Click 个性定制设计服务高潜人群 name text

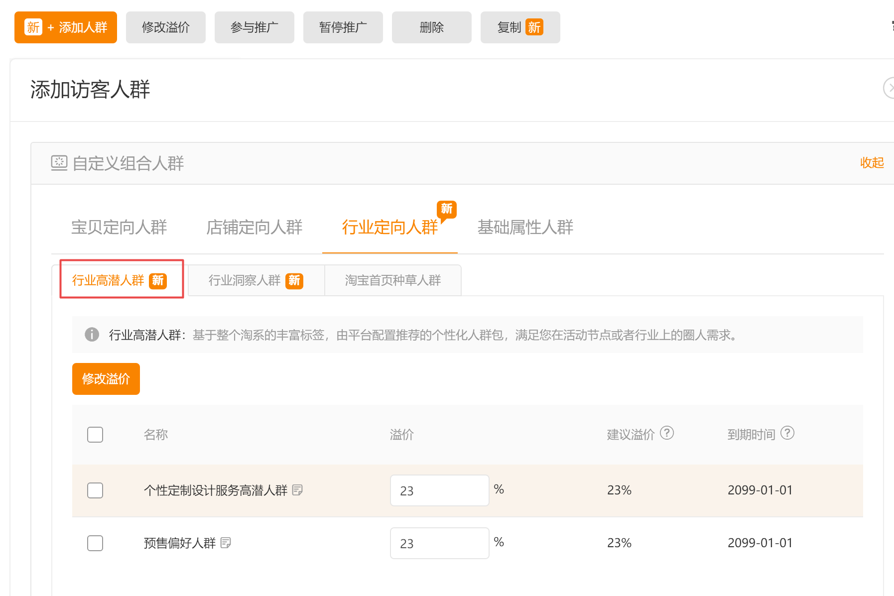[x=216, y=490]
